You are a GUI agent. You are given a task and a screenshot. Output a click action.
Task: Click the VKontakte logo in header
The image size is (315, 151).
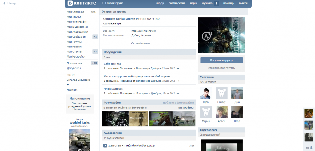pyautogui.click(x=80, y=3)
